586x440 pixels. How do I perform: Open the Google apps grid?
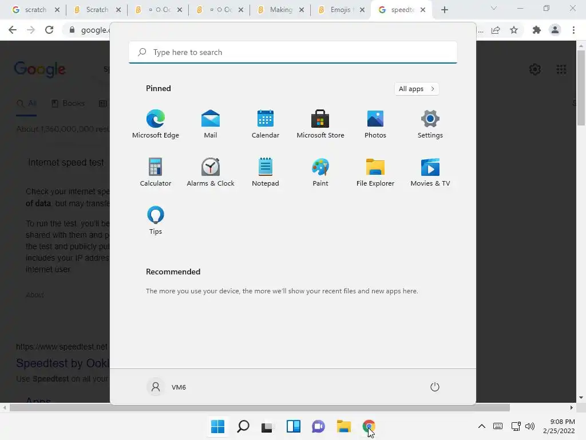tap(561, 69)
